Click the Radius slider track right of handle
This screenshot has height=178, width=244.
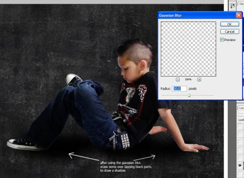[202, 96]
